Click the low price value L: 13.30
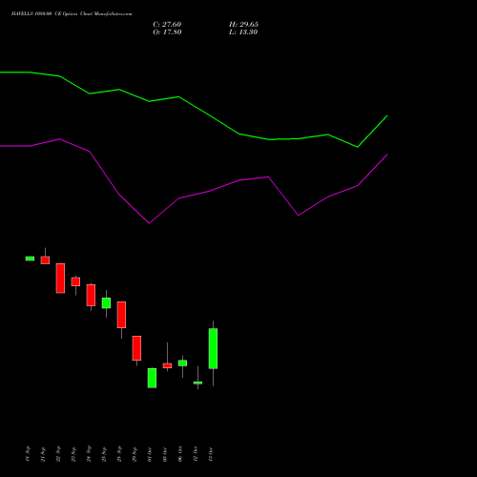This screenshot has height=477, width=477. pyautogui.click(x=243, y=32)
